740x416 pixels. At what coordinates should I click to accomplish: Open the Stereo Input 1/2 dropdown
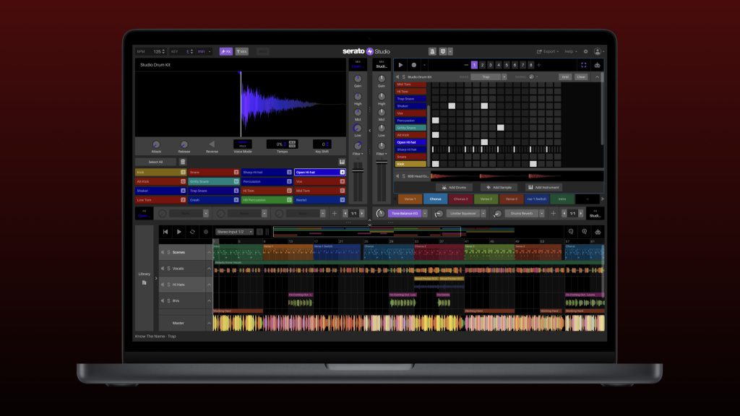pyautogui.click(x=235, y=232)
